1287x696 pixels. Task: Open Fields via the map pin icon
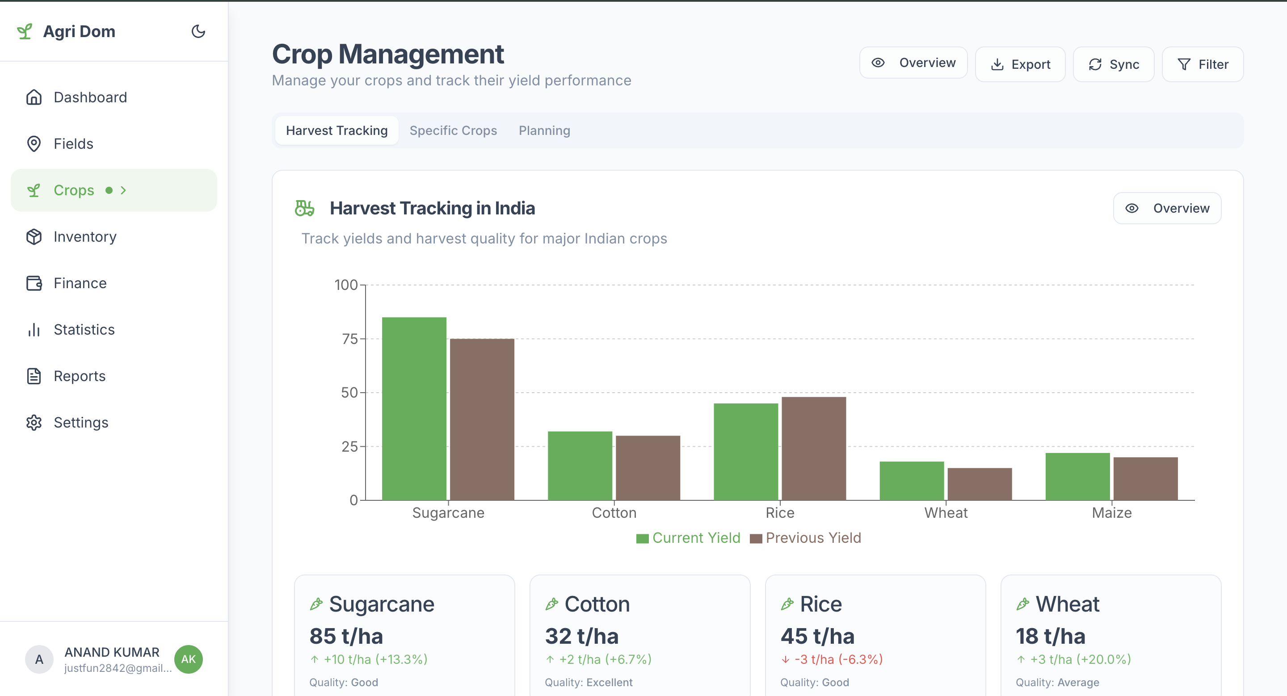34,144
